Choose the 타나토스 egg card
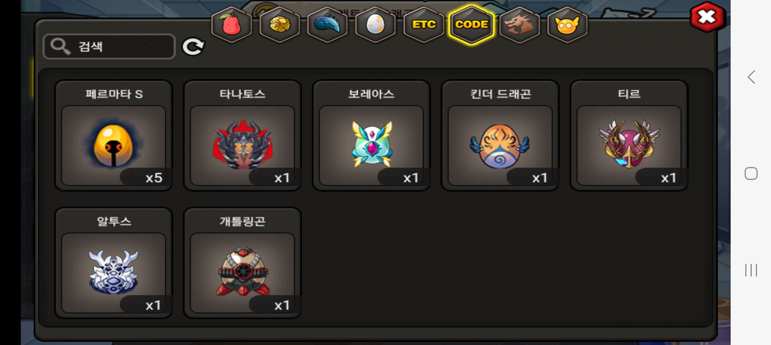The width and height of the screenshot is (771, 345). tap(242, 135)
